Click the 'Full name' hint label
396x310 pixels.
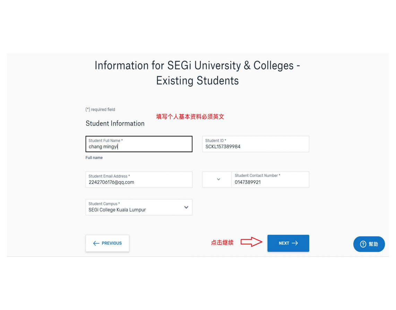(x=94, y=158)
